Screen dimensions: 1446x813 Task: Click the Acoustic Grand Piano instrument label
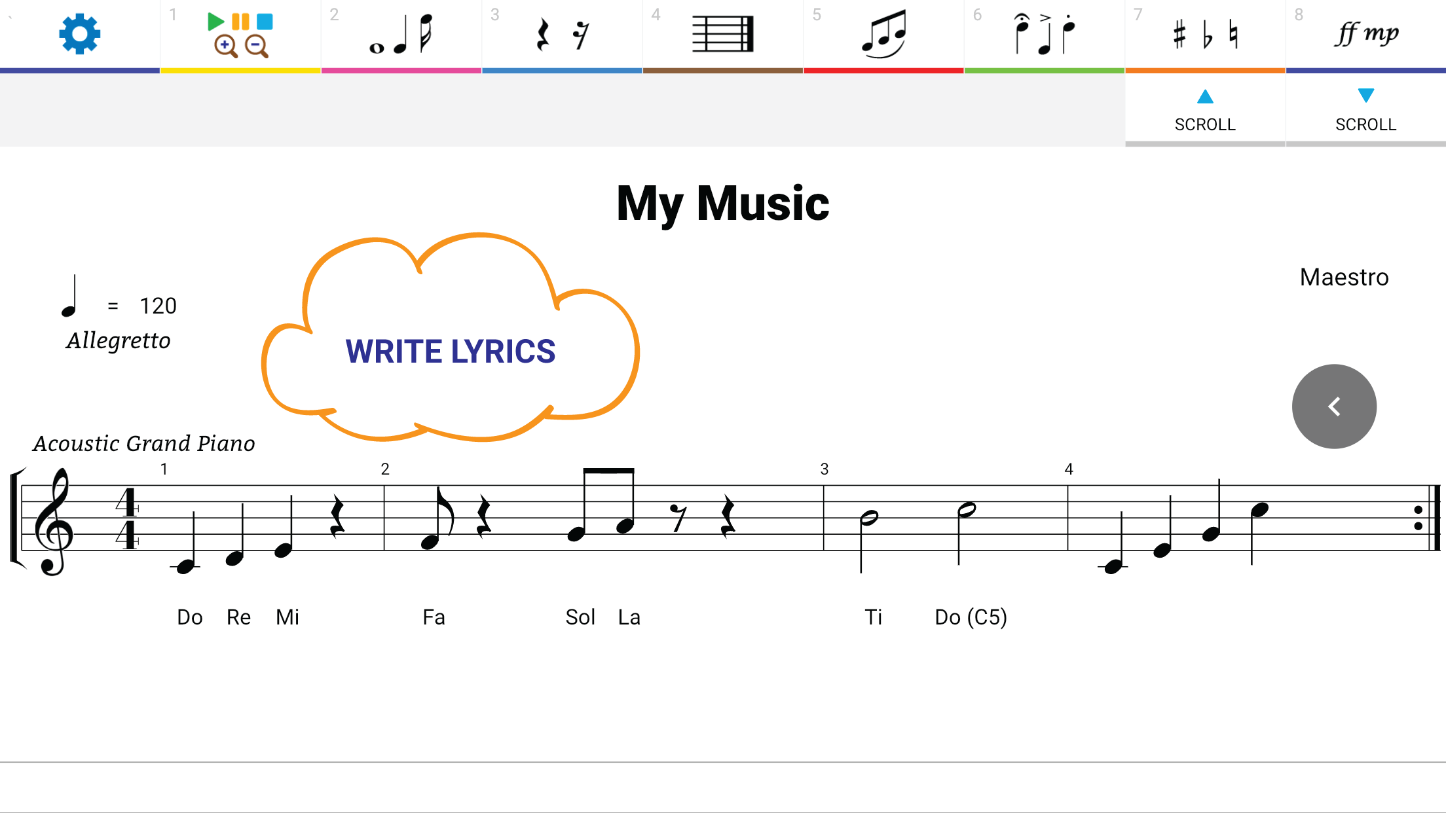[x=144, y=443]
